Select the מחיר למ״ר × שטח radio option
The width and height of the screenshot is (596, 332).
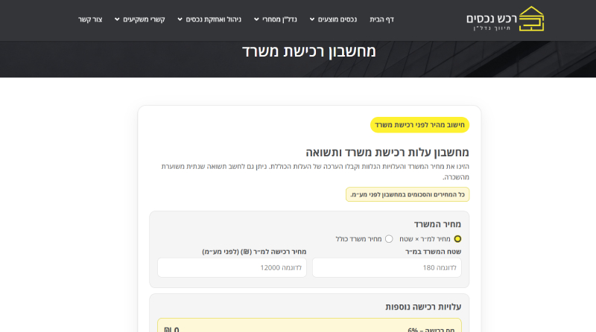coord(457,239)
